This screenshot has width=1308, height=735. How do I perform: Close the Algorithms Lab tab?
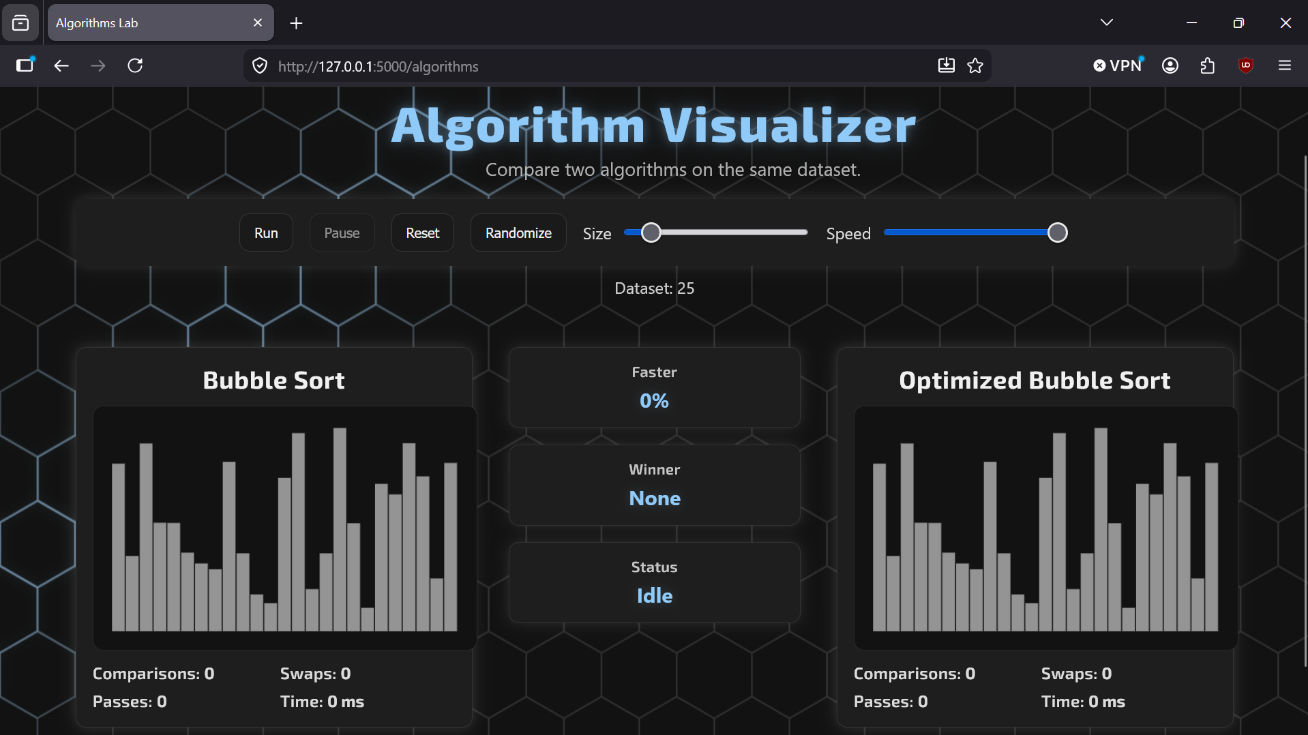pyautogui.click(x=258, y=23)
